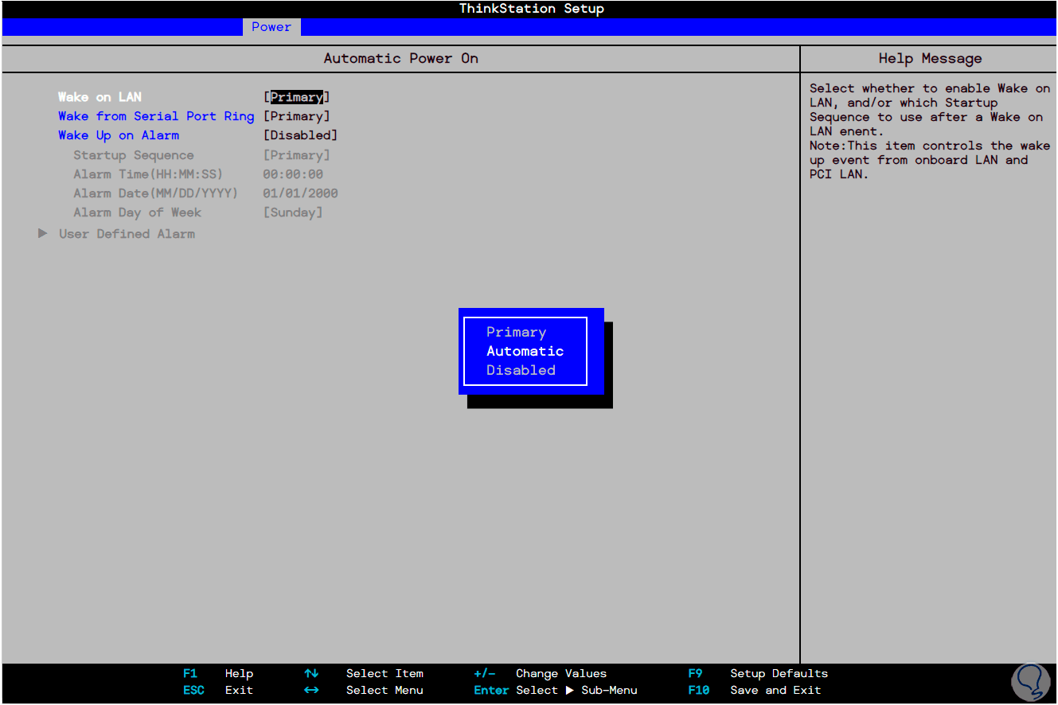
Task: Choose Disabled in the popup list
Action: (x=521, y=370)
